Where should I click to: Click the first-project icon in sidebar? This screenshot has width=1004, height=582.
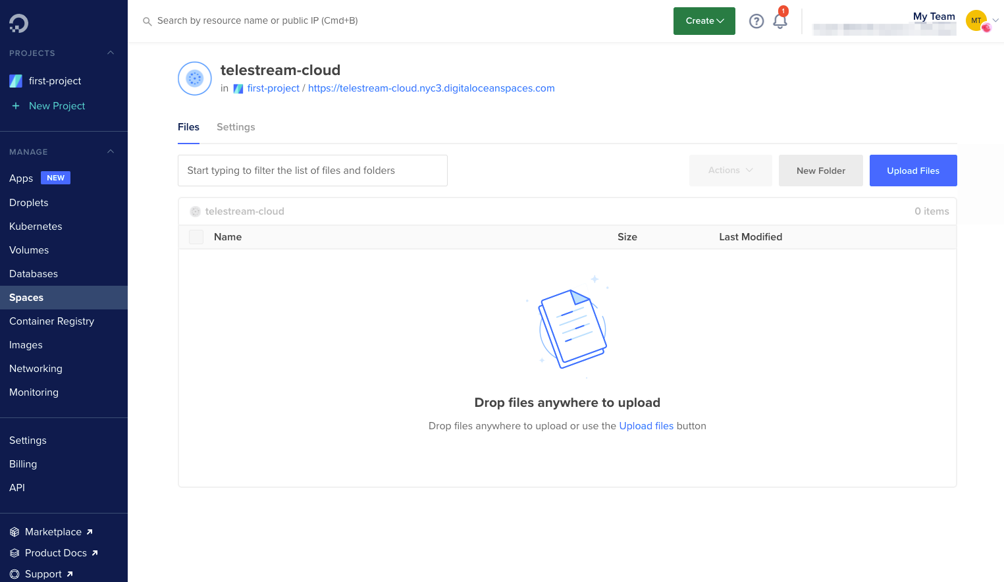[x=16, y=81]
